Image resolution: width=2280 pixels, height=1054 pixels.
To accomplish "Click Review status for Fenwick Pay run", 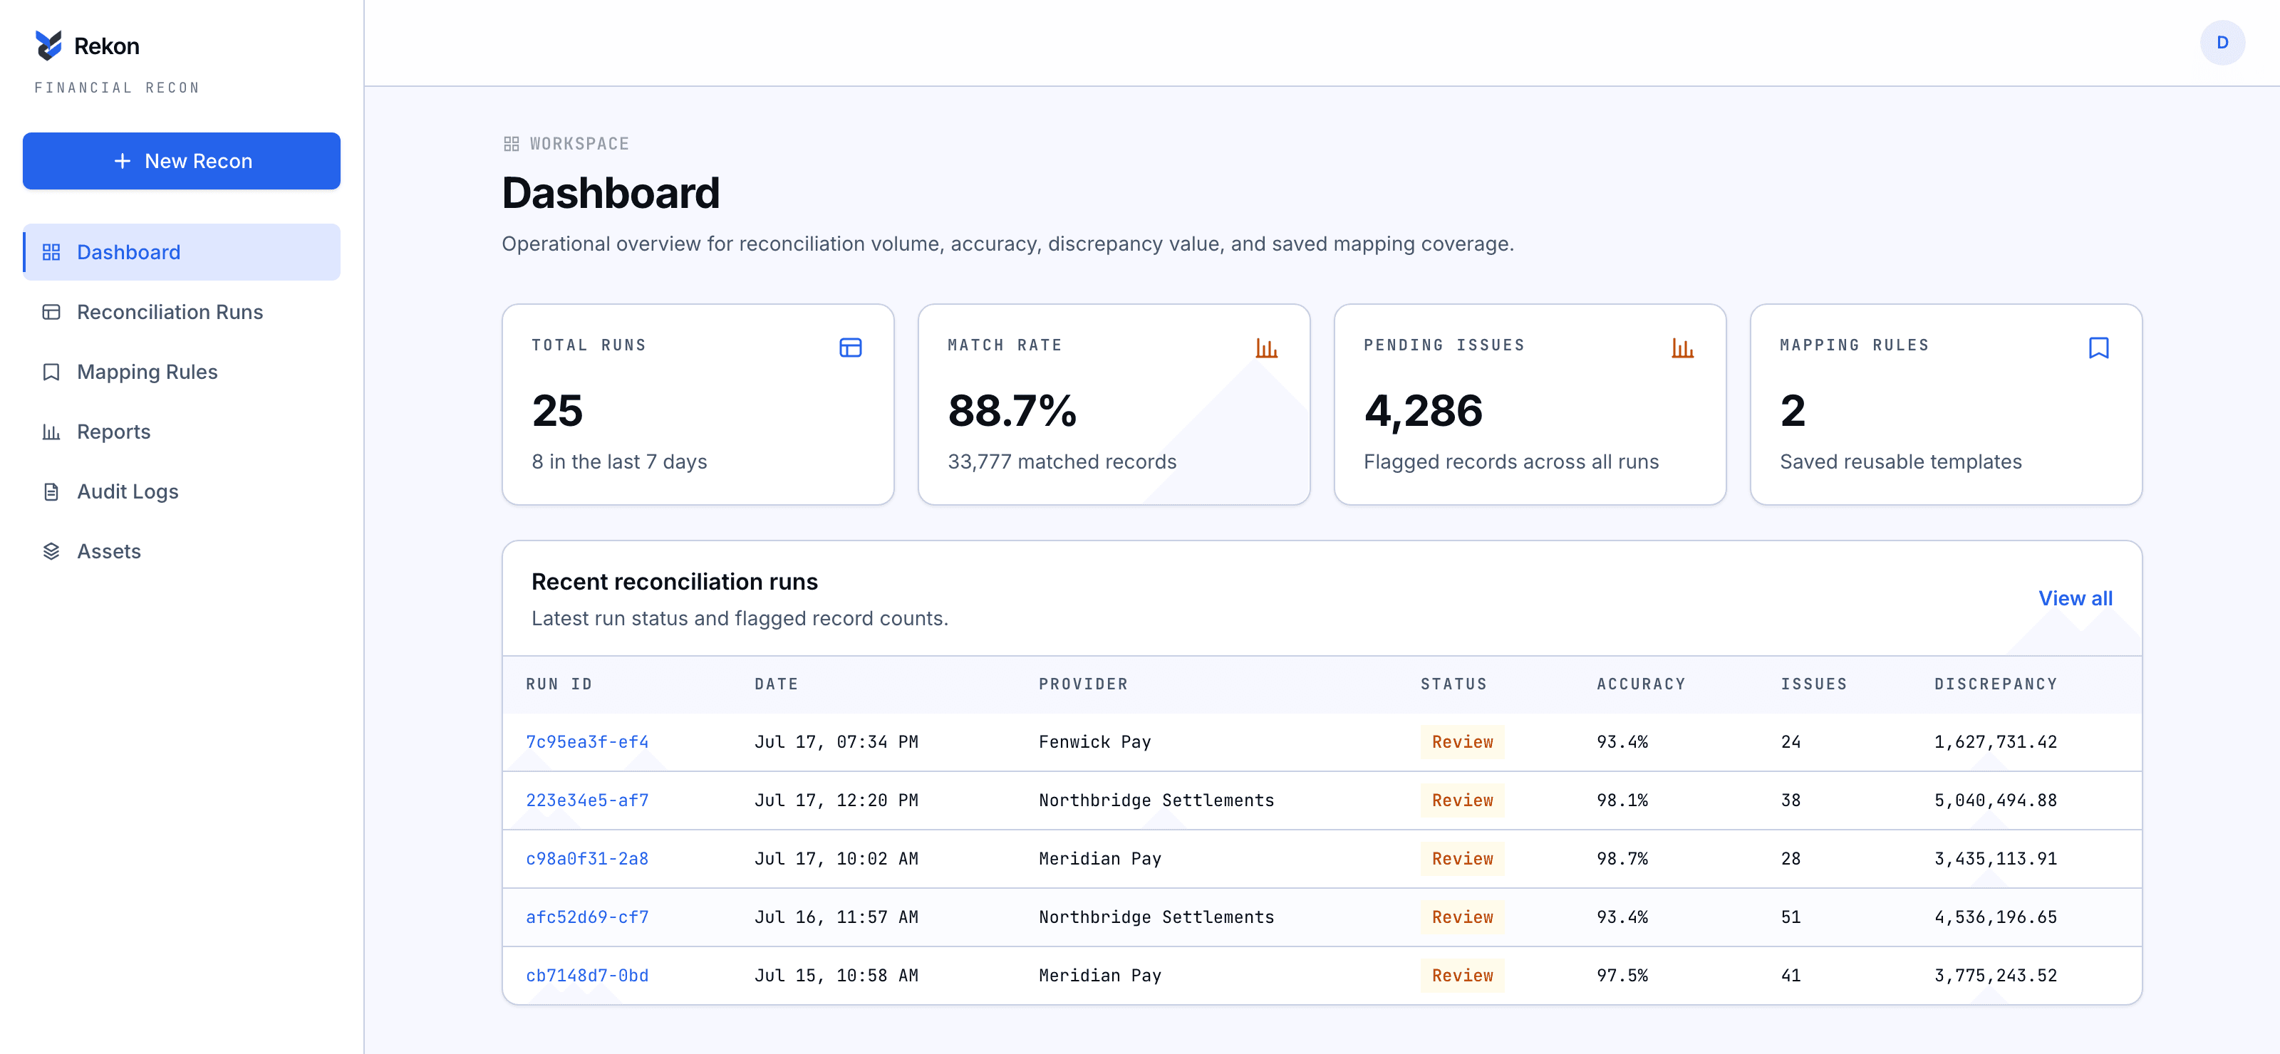I will [1462, 741].
